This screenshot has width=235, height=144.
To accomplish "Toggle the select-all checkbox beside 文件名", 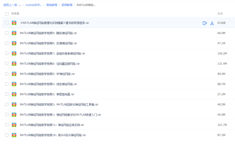I will pos(7,14).
